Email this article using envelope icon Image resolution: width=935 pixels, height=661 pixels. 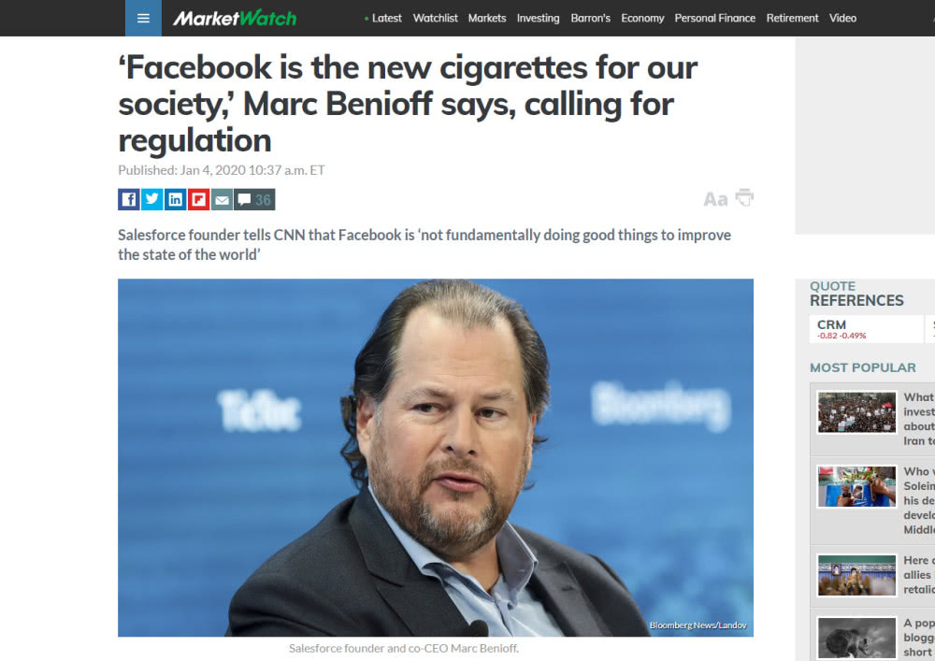pyautogui.click(x=222, y=199)
